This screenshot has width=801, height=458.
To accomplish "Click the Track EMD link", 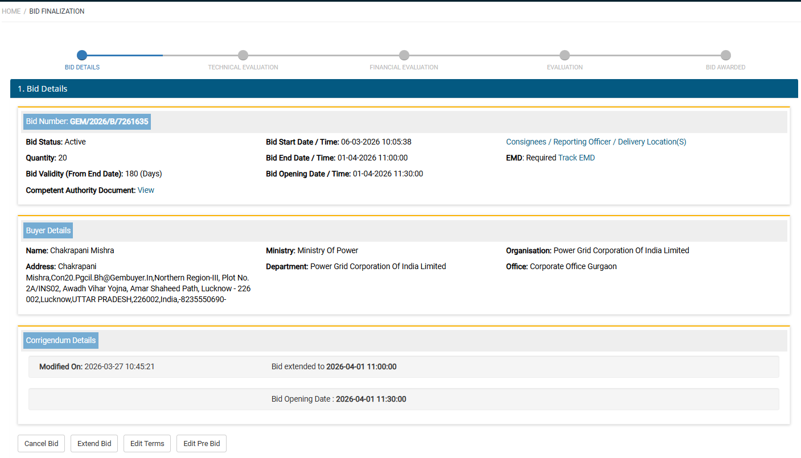I will (x=576, y=158).
